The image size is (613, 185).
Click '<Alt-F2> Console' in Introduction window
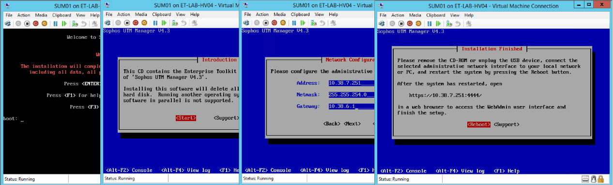pyautogui.click(x=129, y=170)
